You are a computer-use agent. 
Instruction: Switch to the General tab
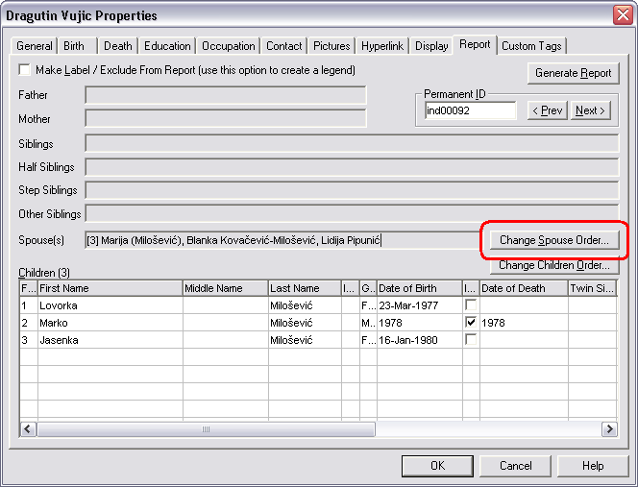35,46
